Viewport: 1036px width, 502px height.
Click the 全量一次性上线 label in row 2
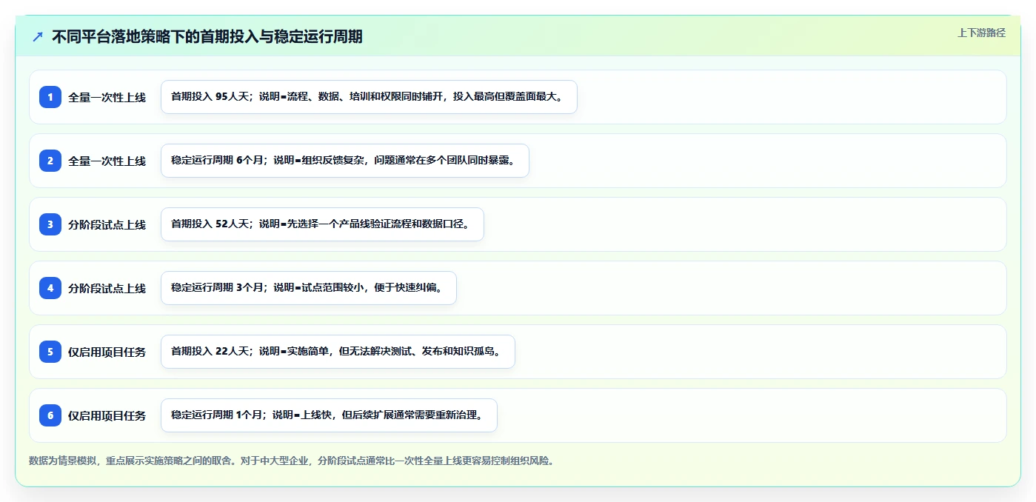107,161
